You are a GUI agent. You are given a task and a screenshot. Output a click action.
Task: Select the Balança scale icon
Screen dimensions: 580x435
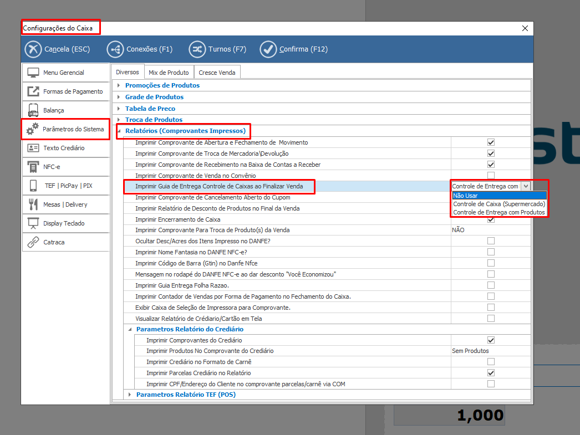pos(33,110)
